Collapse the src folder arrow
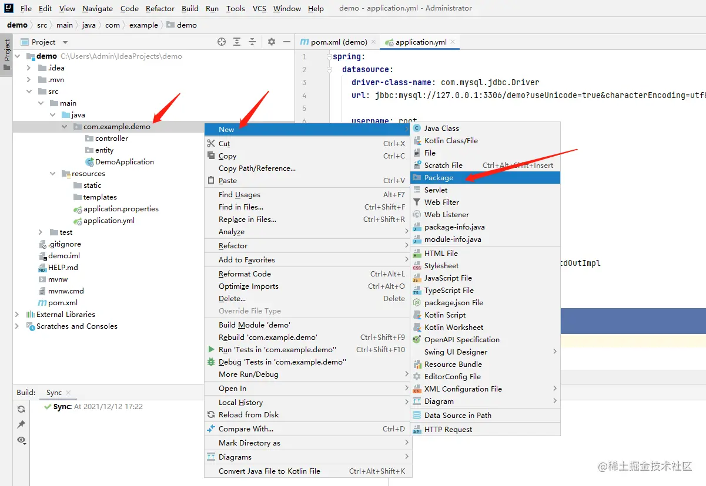The image size is (706, 486). coord(29,92)
